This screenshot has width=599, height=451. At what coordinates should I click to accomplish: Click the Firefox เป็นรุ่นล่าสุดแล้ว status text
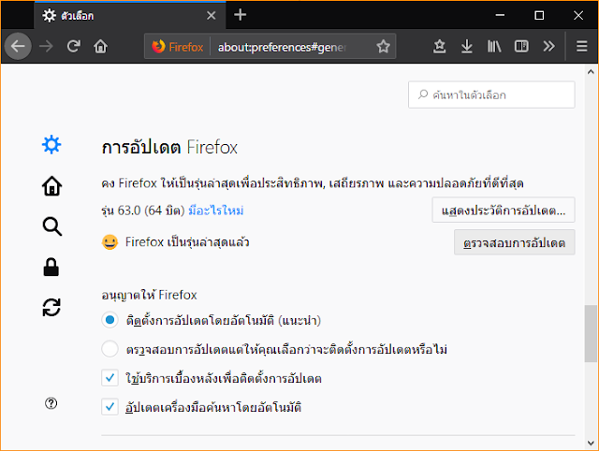coord(187,242)
